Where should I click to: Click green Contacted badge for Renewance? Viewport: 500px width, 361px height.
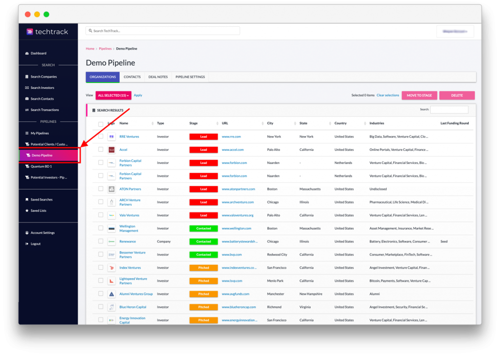tap(204, 241)
